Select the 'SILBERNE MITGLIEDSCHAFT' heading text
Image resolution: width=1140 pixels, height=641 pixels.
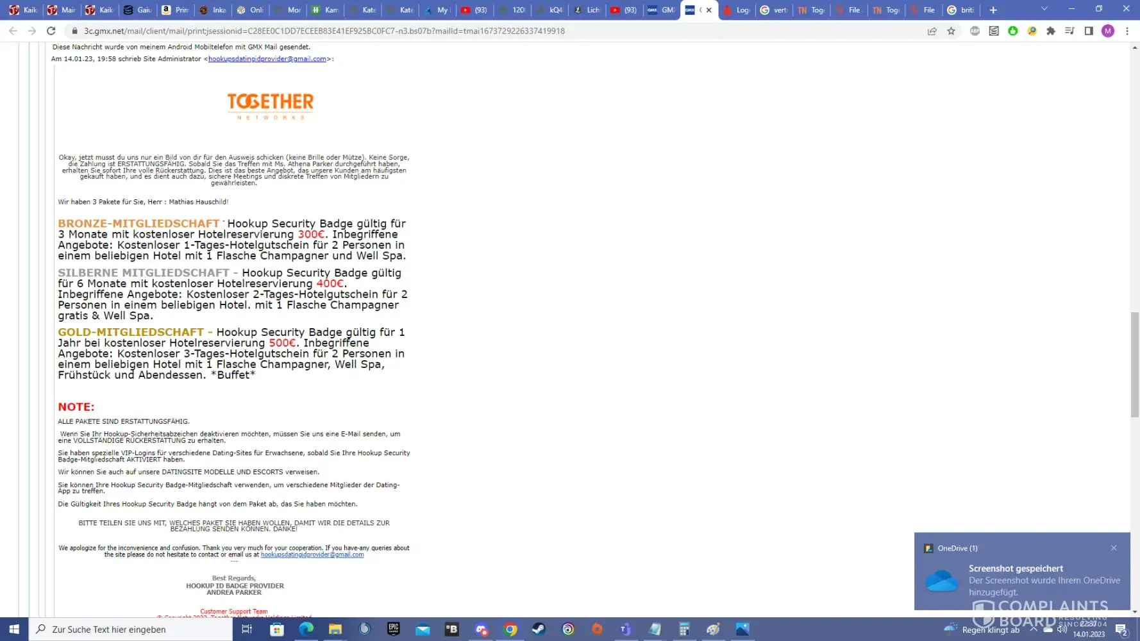[144, 273]
